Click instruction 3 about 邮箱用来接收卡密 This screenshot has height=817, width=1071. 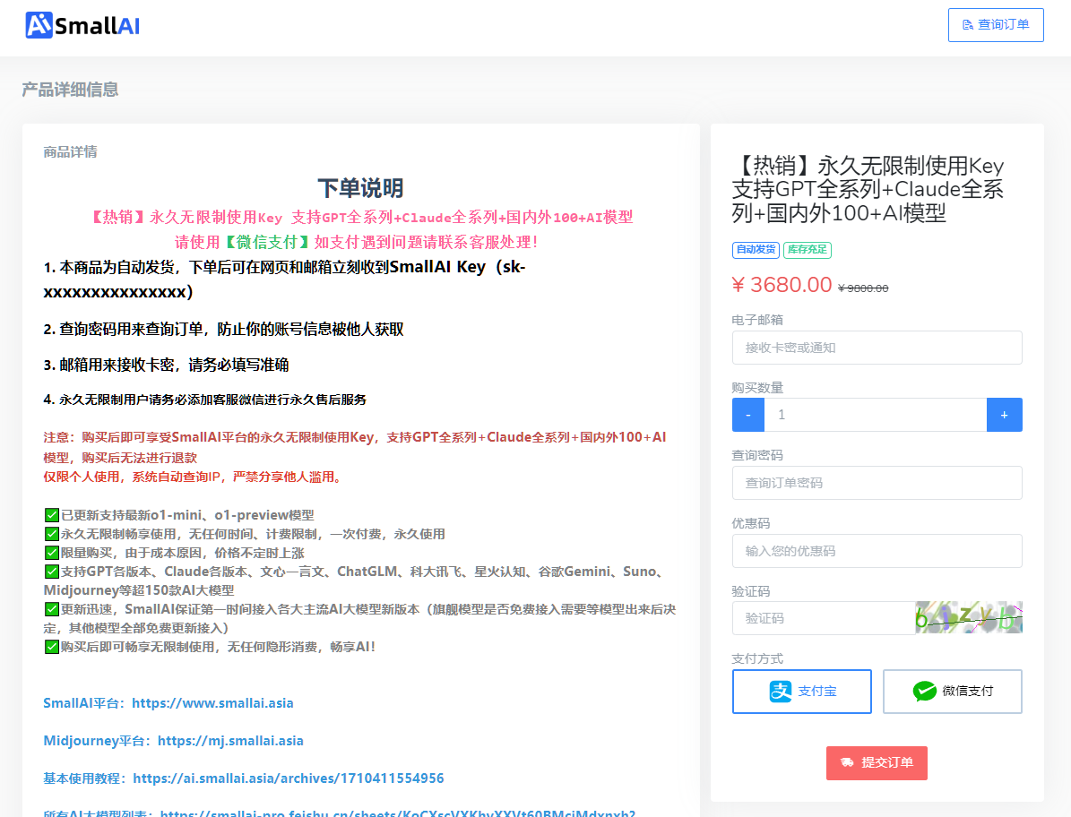(166, 365)
